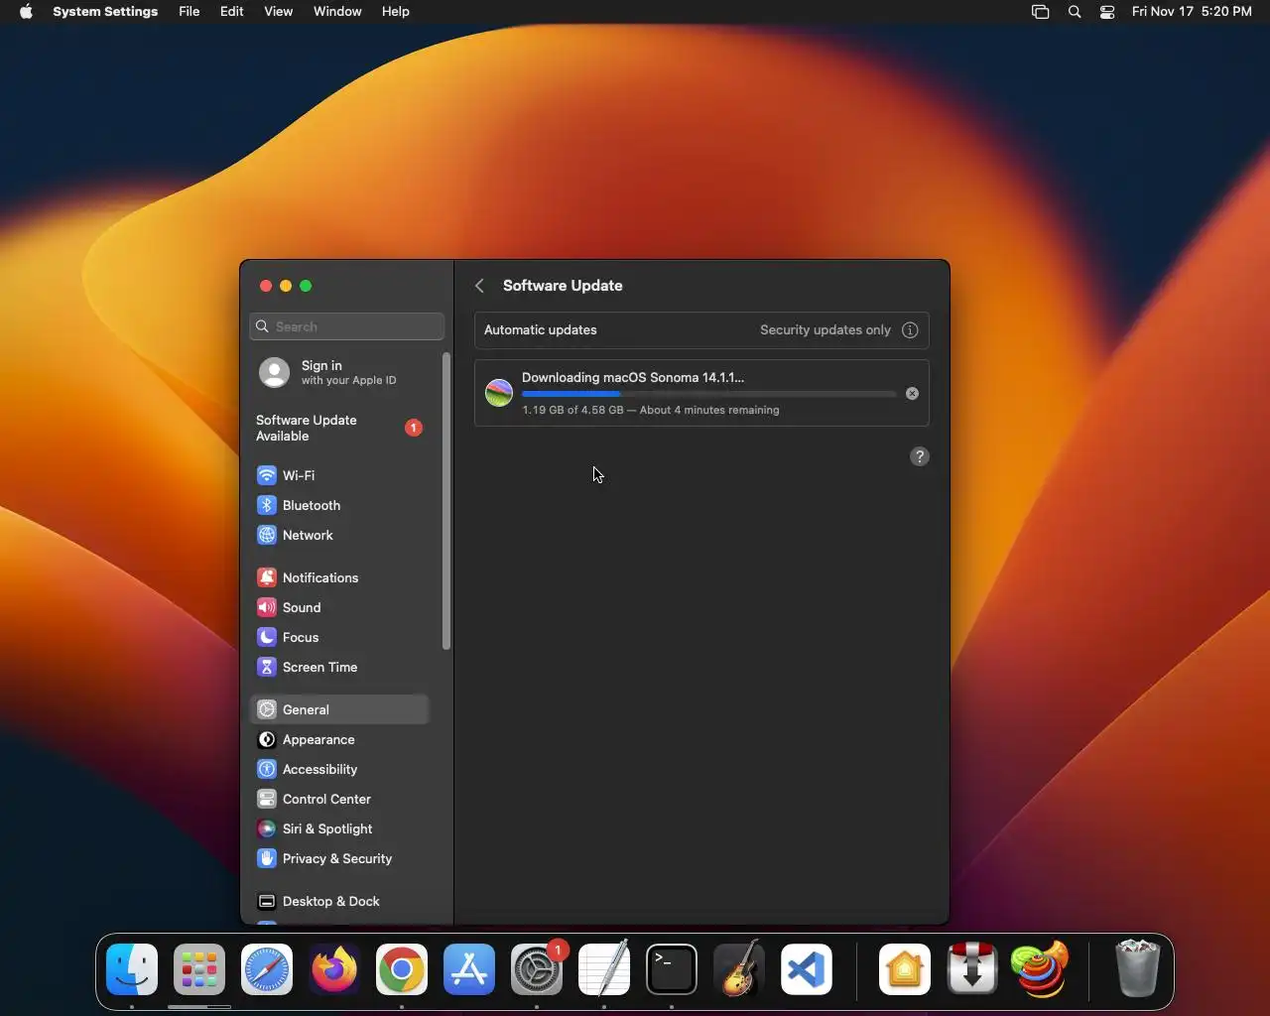Open TextEdit from the Dock

[x=604, y=969]
